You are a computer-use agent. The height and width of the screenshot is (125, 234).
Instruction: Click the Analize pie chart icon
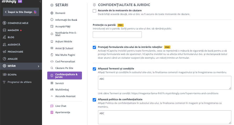tap(4, 59)
